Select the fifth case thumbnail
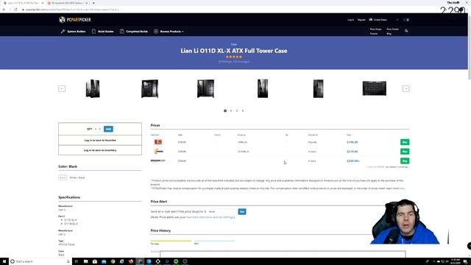Image resolution: width=471 pixels, height=265 pixels. 319,88
